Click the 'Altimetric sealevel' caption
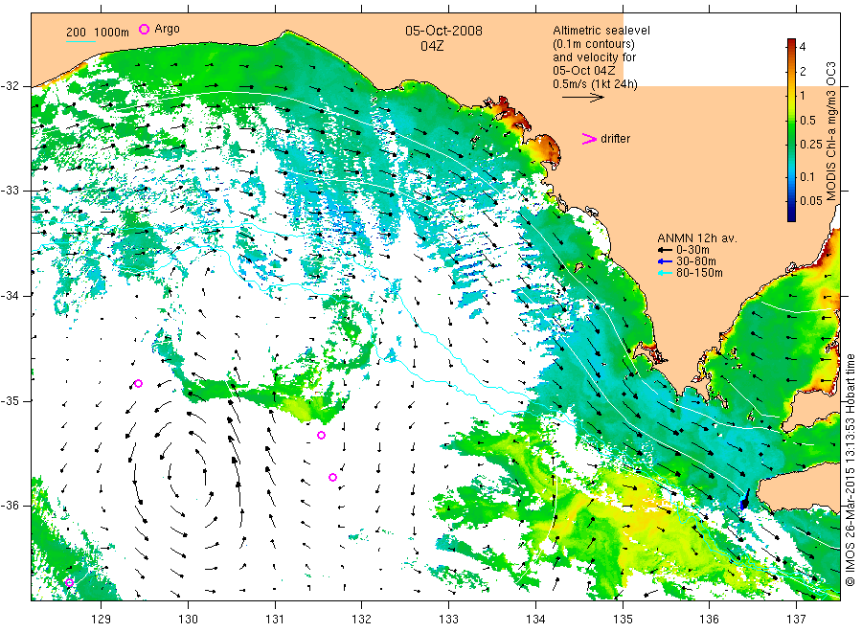This screenshot has height=632, width=862. click(x=601, y=31)
